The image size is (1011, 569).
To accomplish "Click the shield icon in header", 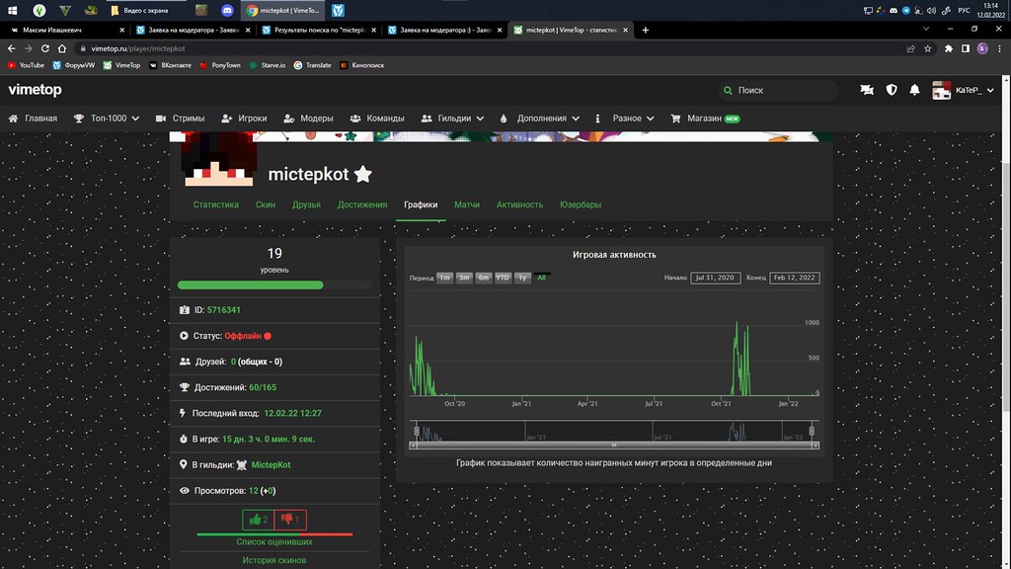I will tap(892, 90).
